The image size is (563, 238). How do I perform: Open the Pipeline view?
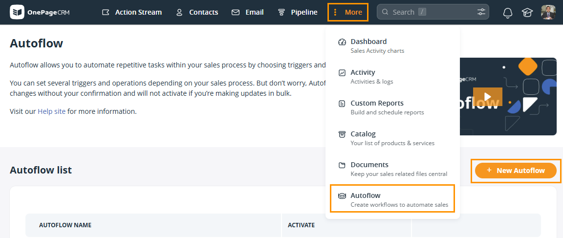pyautogui.click(x=298, y=12)
